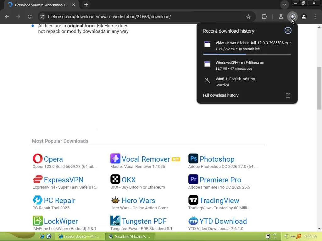
Task: Open the YTD Download link
Action: click(x=223, y=221)
